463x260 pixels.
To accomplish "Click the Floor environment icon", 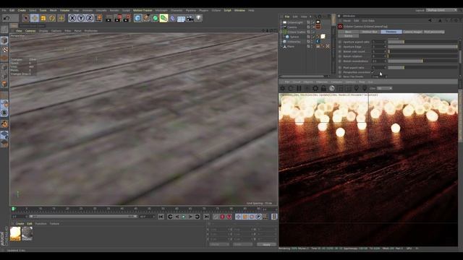I will click(182, 18).
